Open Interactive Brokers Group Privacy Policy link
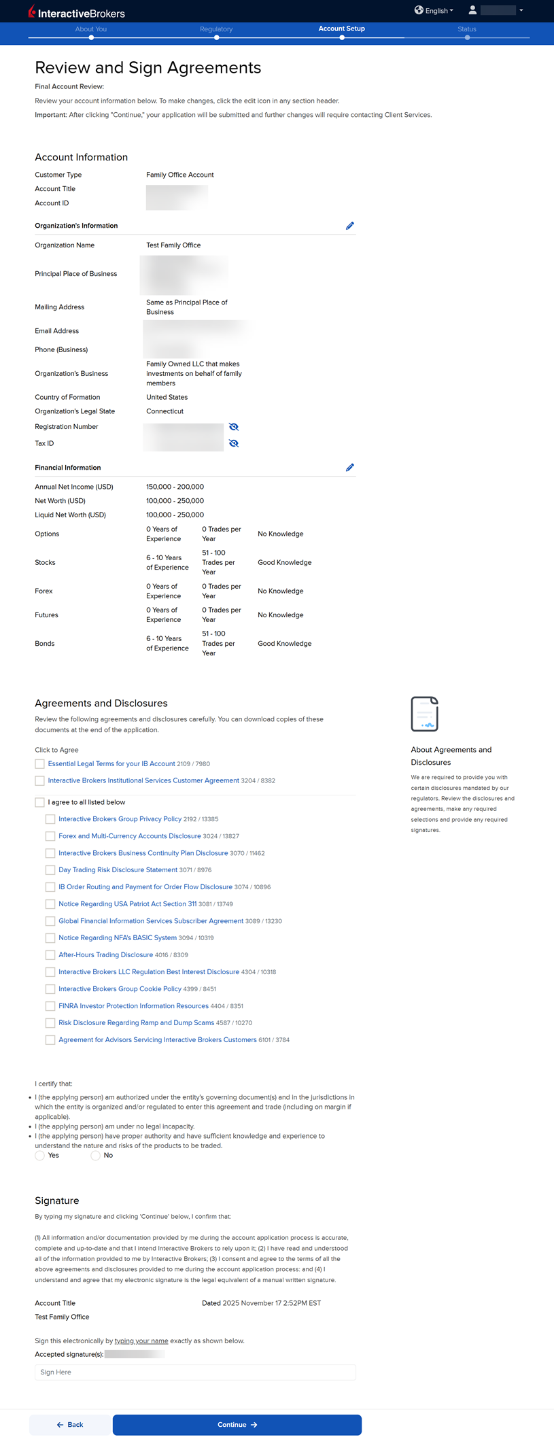 click(x=120, y=819)
